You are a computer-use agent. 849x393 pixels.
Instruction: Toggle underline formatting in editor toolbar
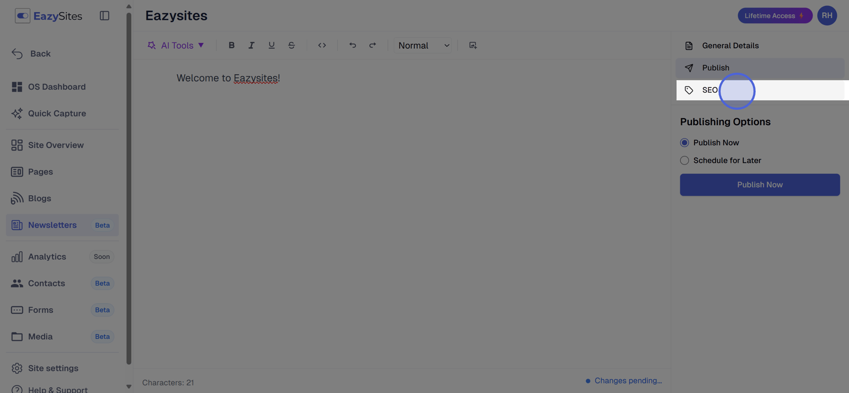click(272, 46)
